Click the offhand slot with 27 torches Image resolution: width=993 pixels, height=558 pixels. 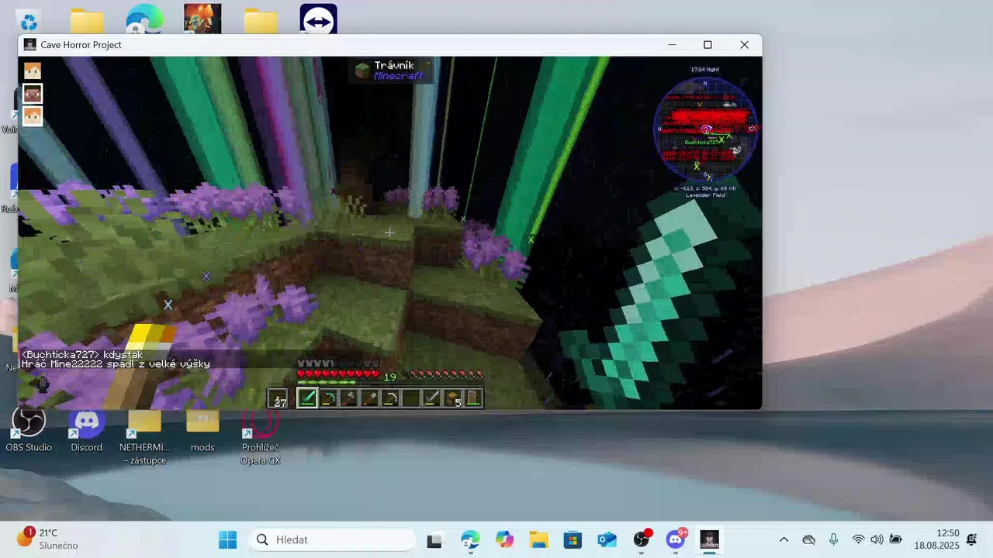(x=278, y=398)
